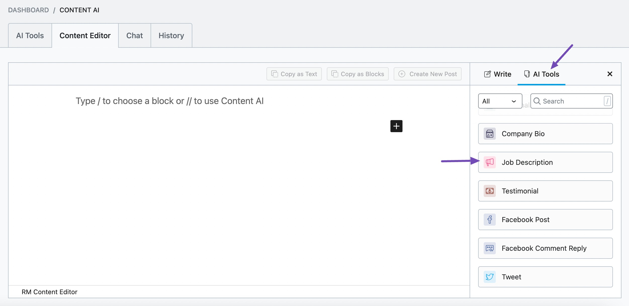Select the Facebook Comment Reply tool
The image size is (629, 306).
pos(545,248)
